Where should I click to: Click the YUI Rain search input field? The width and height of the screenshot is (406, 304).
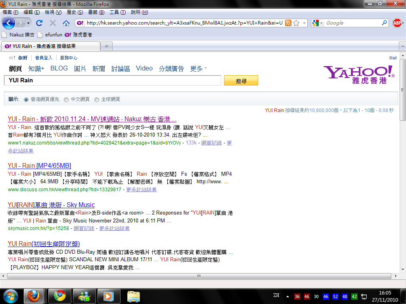tap(112, 80)
